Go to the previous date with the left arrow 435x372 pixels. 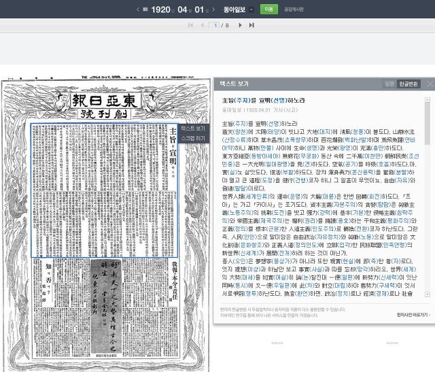138,10
